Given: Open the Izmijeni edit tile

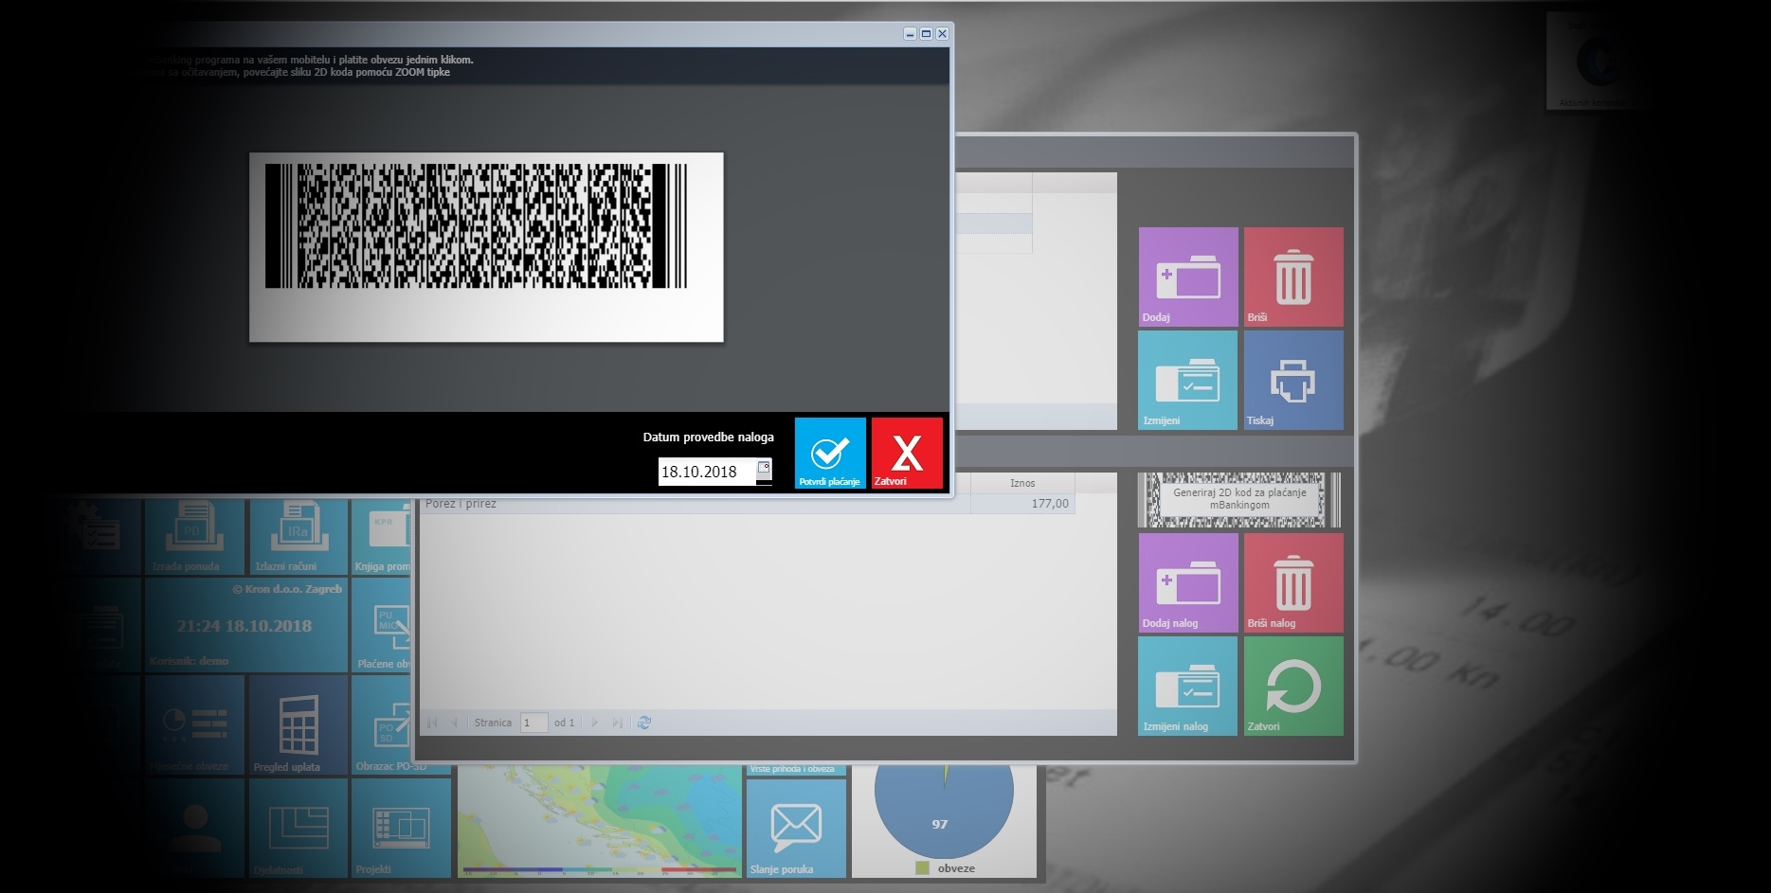Looking at the screenshot, I should click(x=1188, y=380).
